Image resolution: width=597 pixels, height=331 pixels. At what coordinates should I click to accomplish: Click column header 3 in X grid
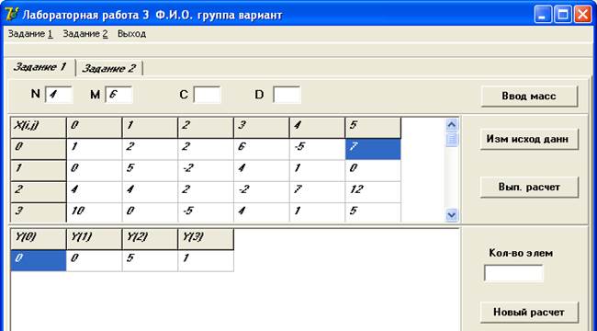(261, 128)
